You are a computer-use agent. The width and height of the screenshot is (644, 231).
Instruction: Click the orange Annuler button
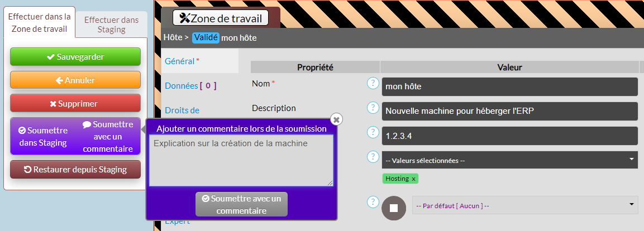[75, 80]
